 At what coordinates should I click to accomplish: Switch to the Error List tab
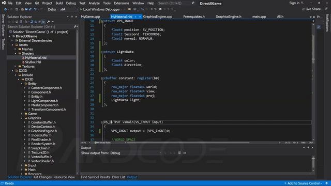118,177
